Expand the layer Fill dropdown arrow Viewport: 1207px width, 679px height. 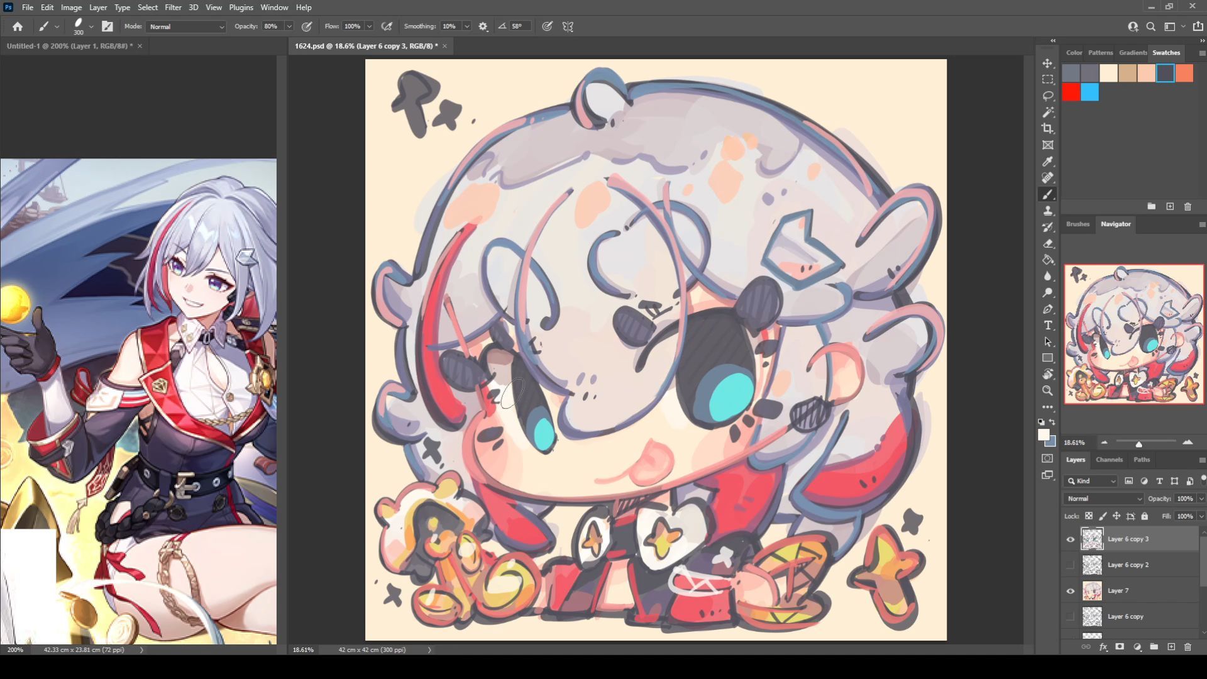[x=1201, y=516]
